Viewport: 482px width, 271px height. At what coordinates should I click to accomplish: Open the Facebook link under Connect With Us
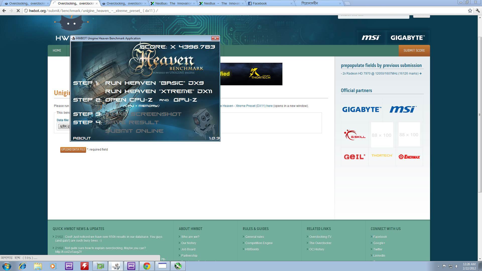pyautogui.click(x=380, y=237)
